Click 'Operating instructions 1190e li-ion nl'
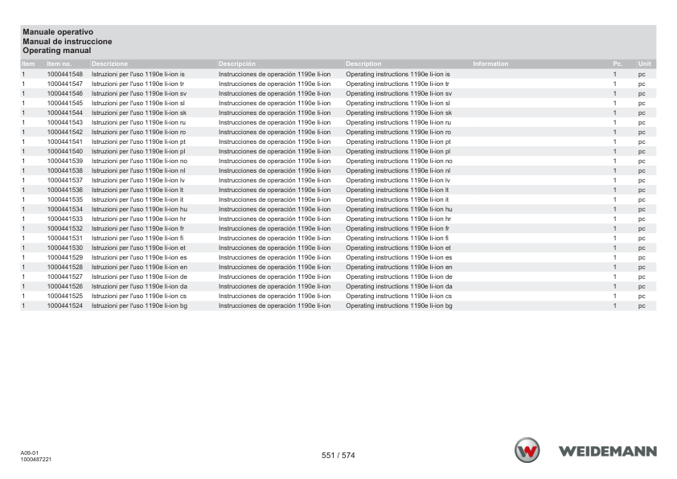The height and width of the screenshot is (479, 677). 398,170
